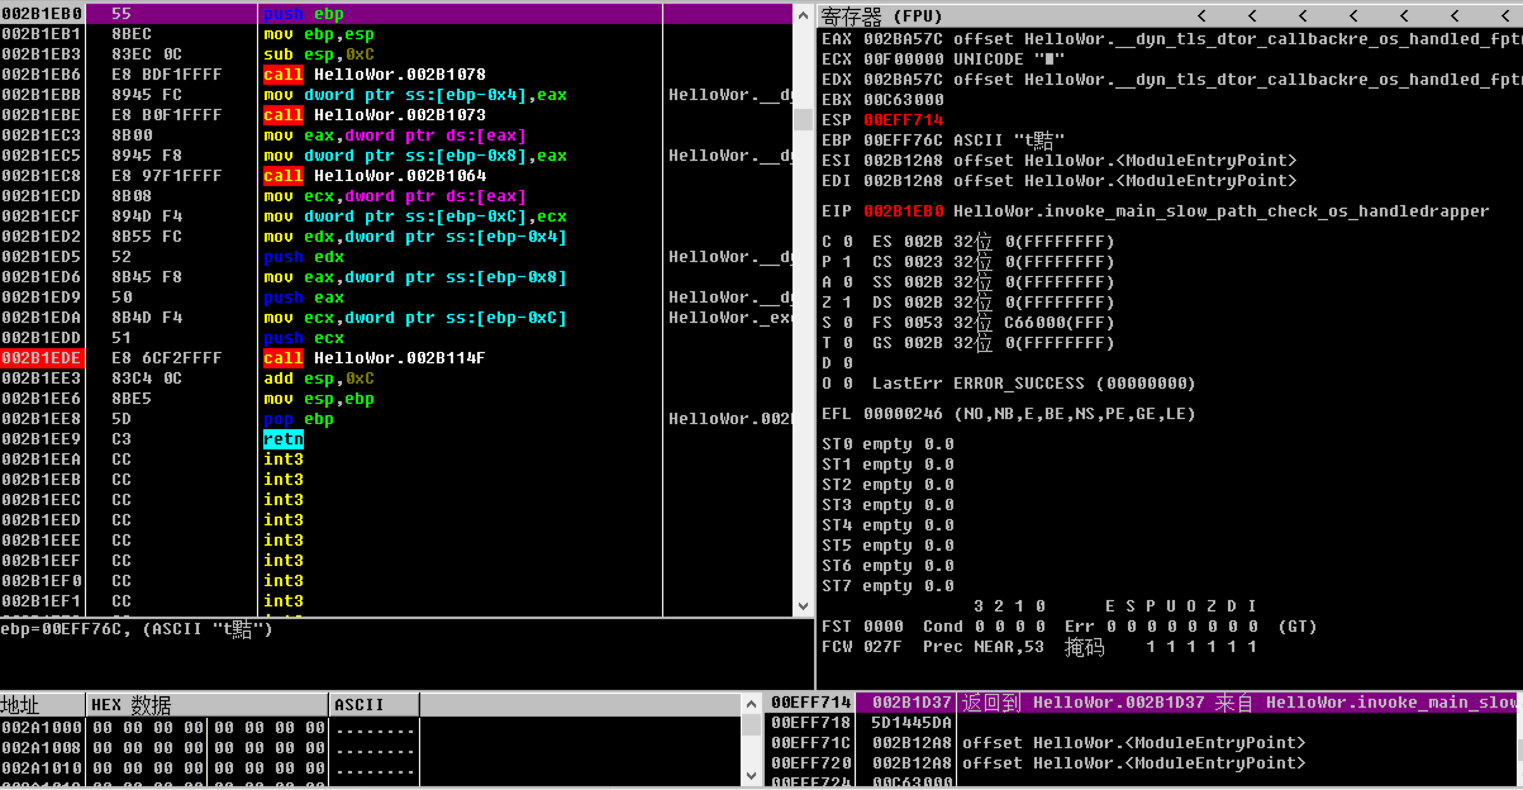Select the FCW 027F control word
1523x790 pixels.
[862, 646]
